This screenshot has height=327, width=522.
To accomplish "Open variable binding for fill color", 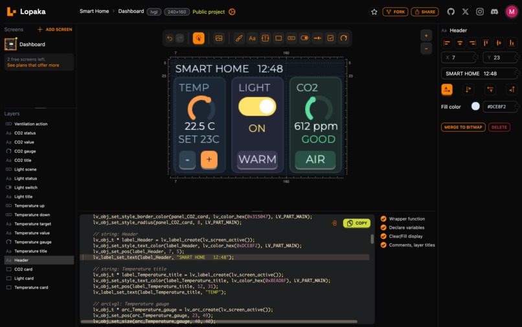I will click(517, 107).
